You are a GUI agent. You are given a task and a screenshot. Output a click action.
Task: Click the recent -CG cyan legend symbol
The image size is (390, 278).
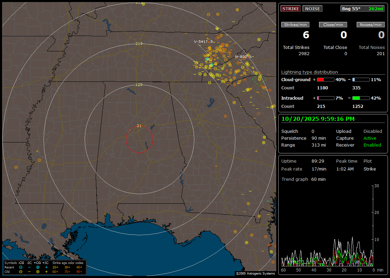click(21, 267)
